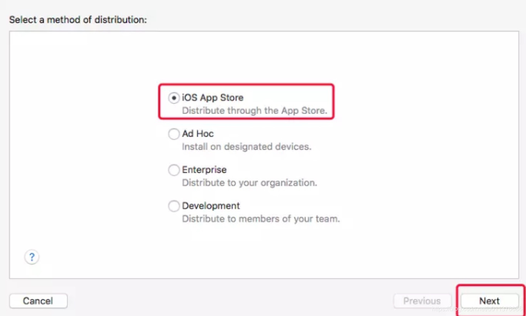Click the 'Select a method of distribution:' heading
Viewport: 526px width, 316px height.
[x=78, y=20]
